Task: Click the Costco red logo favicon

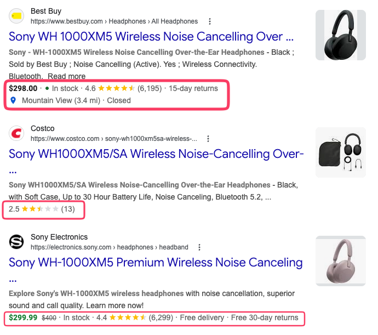Action: click(16, 133)
